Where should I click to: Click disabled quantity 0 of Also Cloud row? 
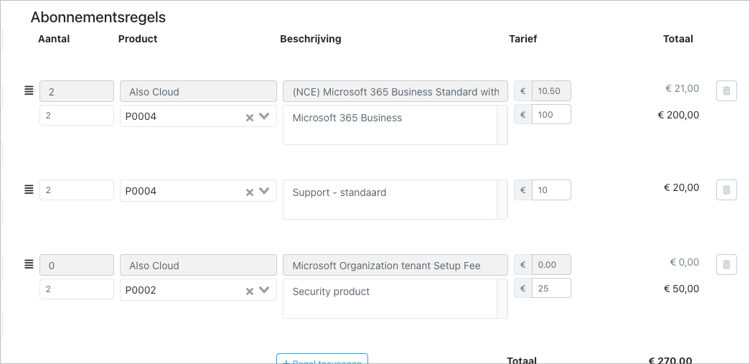point(77,265)
